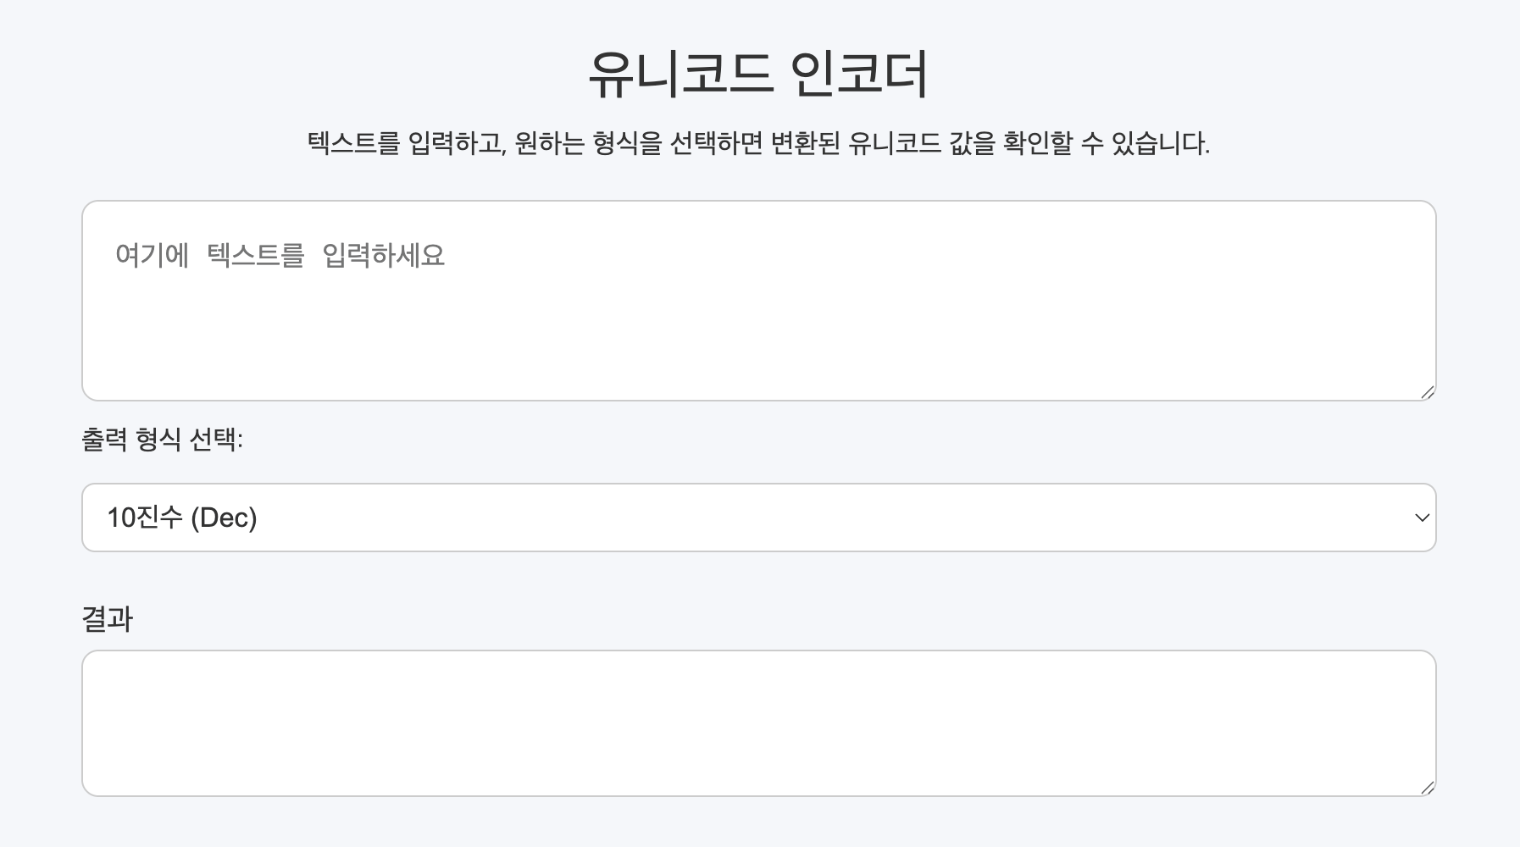Click the resize grip on the input textarea
This screenshot has width=1520, height=847.
pos(1428,391)
